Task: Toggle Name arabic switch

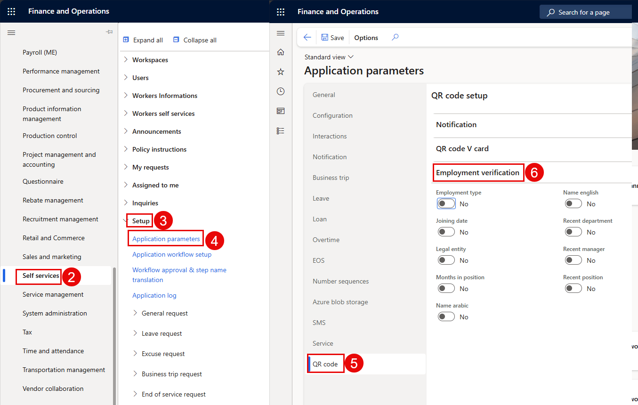Action: click(x=446, y=316)
